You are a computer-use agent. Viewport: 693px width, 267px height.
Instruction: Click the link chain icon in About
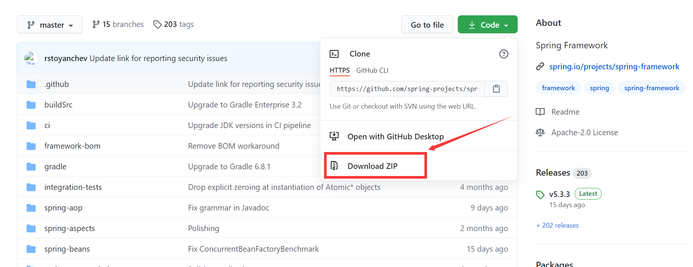coord(540,67)
